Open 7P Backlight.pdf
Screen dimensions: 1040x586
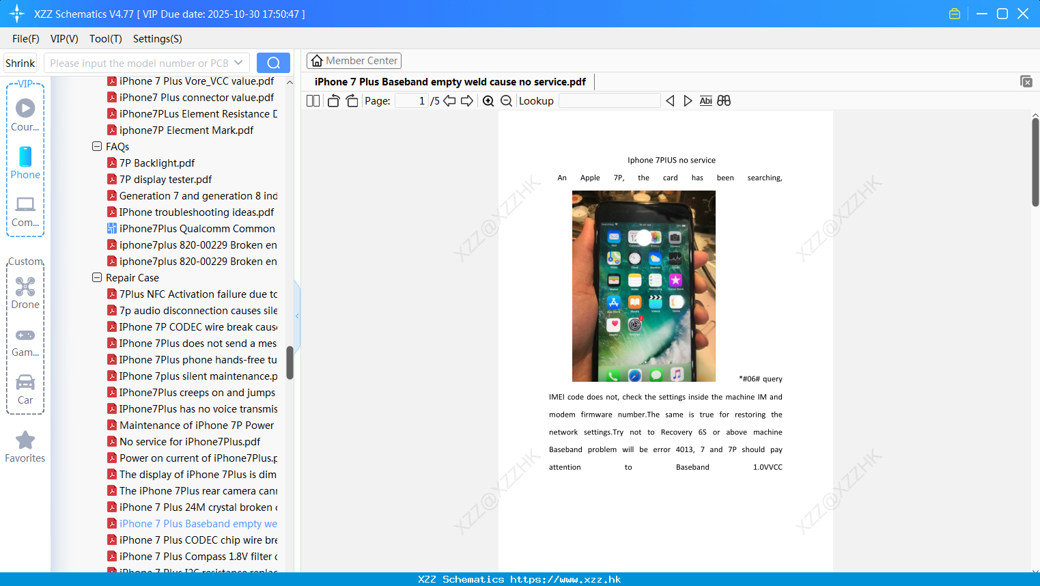coord(151,163)
